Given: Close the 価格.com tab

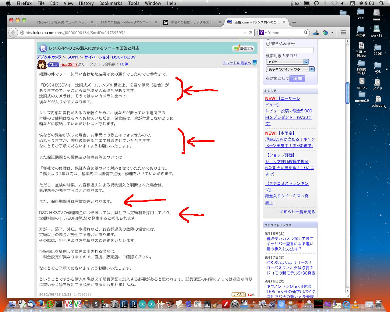Looking at the screenshot, I should coord(284,22).
